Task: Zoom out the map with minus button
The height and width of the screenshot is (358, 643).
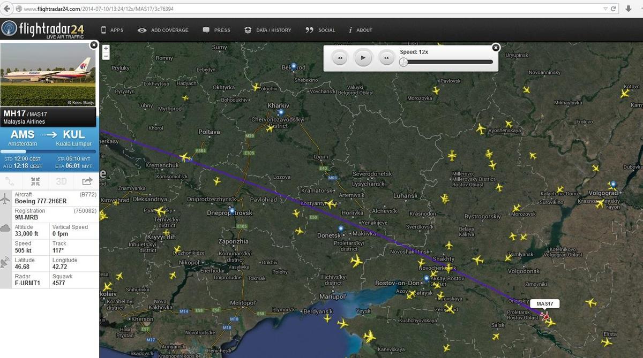Action: point(106,56)
